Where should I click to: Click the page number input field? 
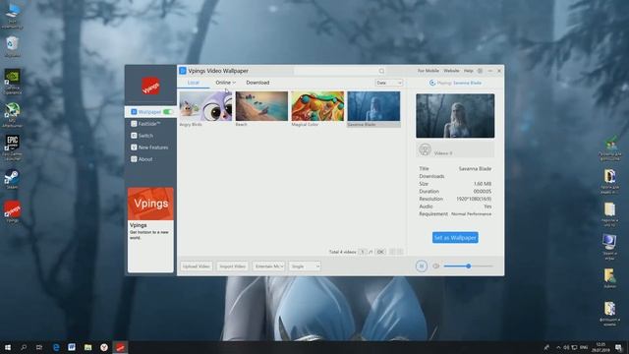click(x=363, y=252)
